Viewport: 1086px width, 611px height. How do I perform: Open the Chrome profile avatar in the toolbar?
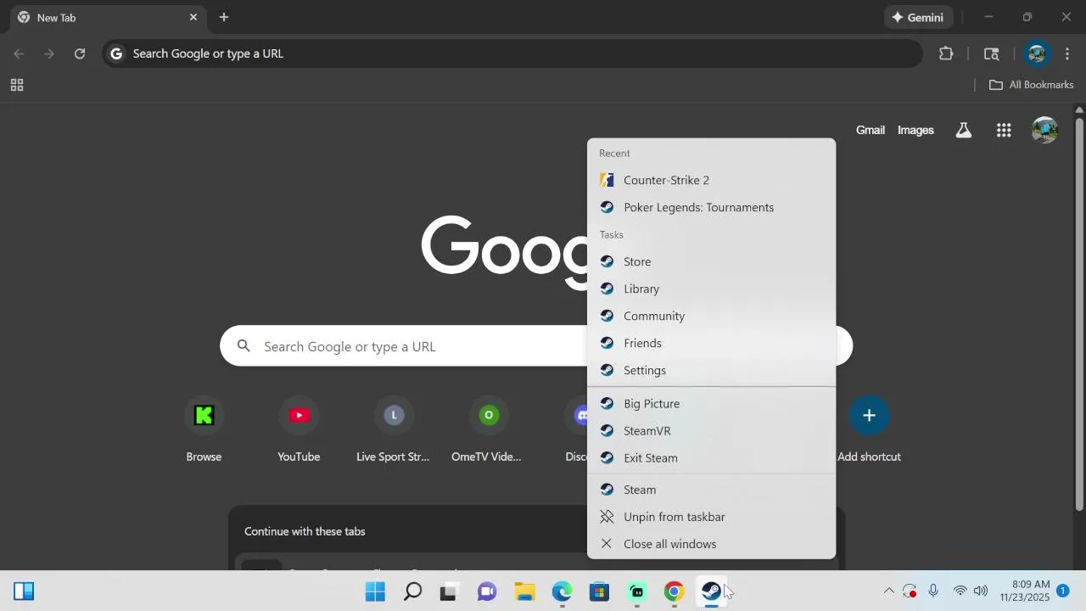tap(1036, 53)
